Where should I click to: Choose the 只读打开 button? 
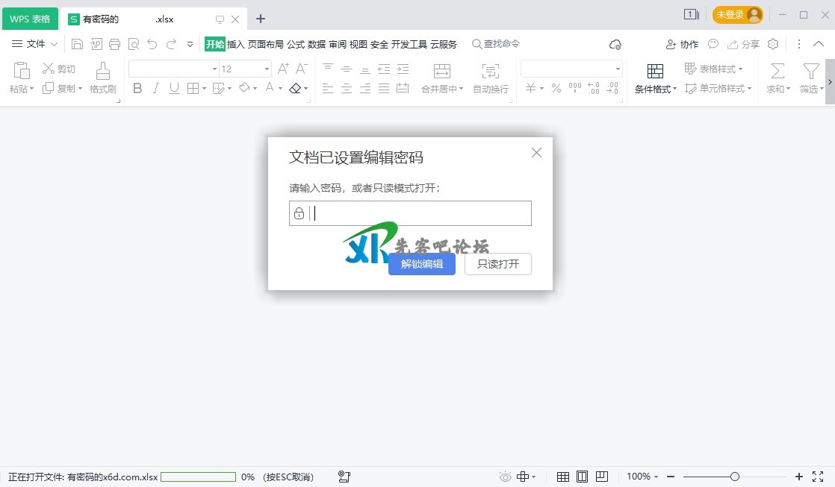coord(497,264)
